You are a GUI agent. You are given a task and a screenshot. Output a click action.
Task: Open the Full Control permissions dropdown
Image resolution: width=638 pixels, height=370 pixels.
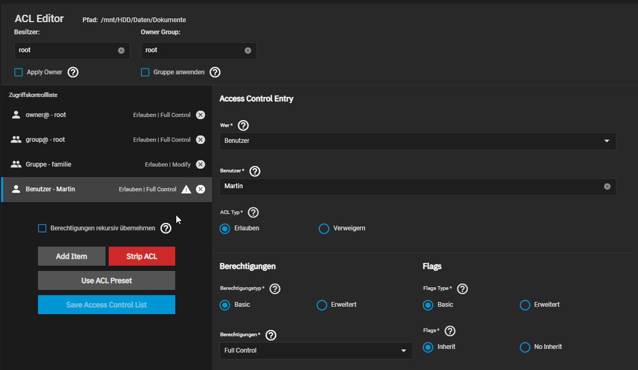[x=316, y=350]
